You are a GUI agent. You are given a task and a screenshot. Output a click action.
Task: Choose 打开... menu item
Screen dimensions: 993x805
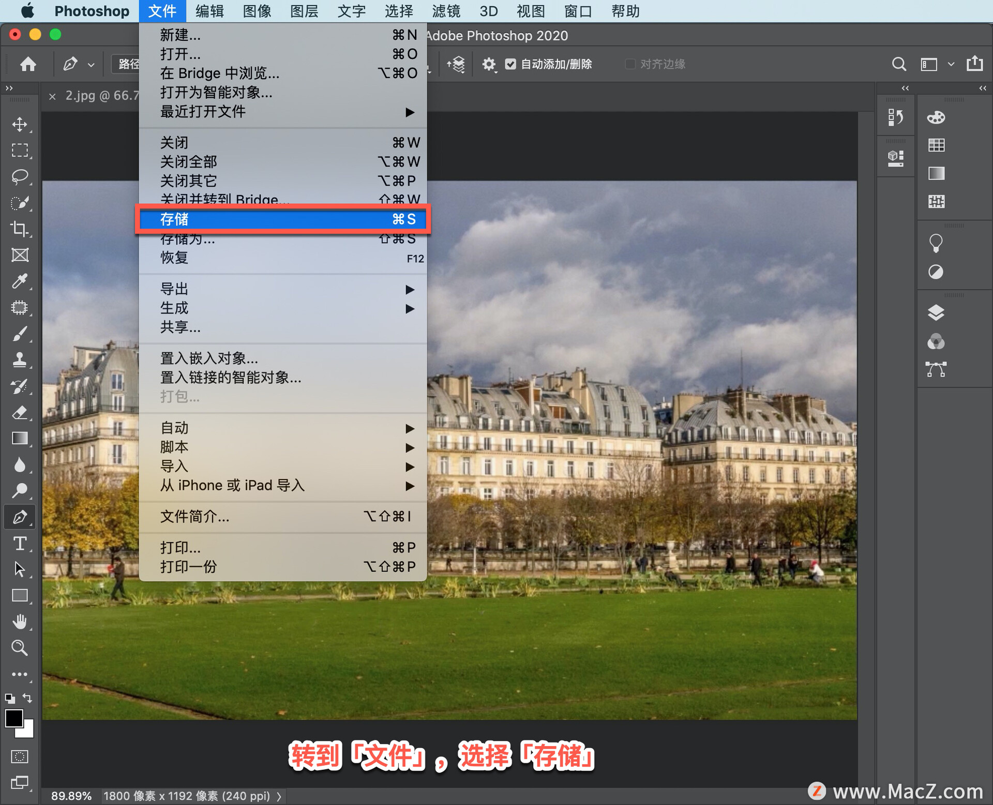pos(283,54)
